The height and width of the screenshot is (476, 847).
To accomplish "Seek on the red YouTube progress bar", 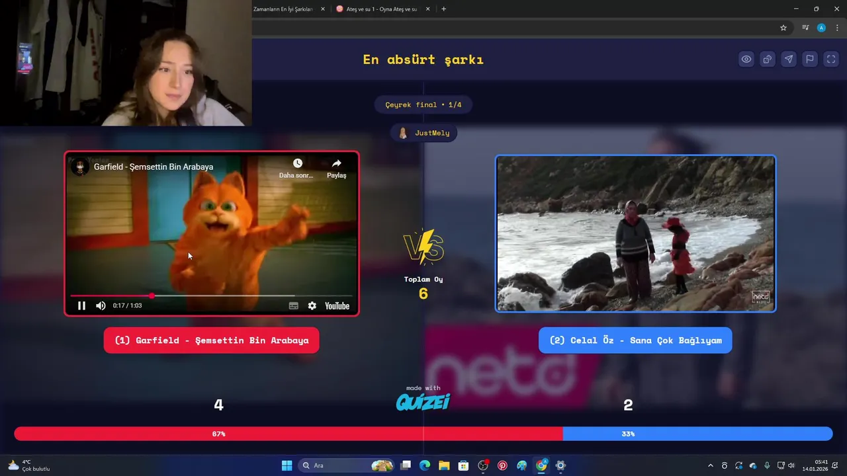I will [x=212, y=296].
